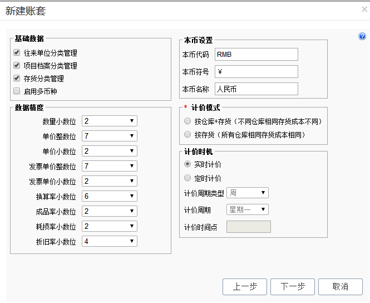Toggle 项目档案分类管理 checkbox
This screenshot has width=370, height=303.
click(17, 66)
